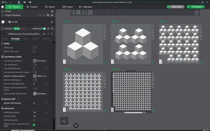Adjust Wall loops stepper
Viewport: 210px width, 131px height.
coord(34,47)
